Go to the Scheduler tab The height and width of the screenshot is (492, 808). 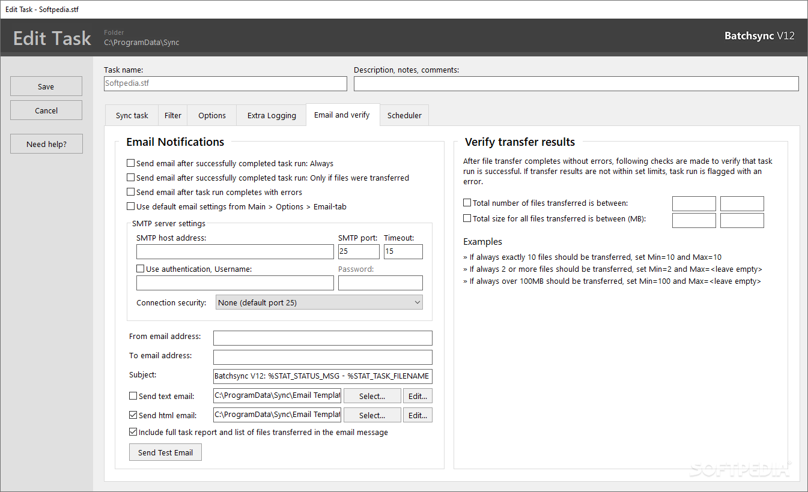pos(404,115)
